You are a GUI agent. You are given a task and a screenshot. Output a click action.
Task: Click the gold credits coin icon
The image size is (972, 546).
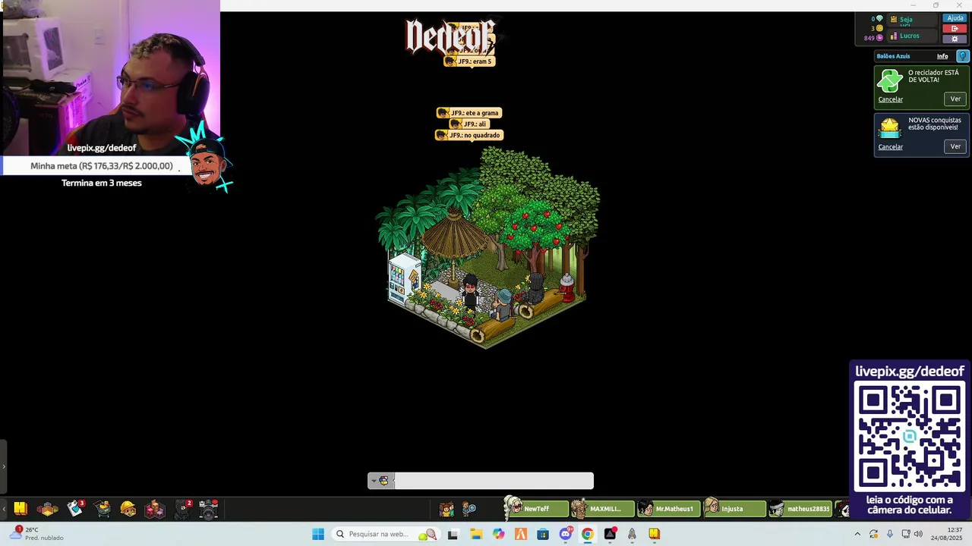click(879, 28)
